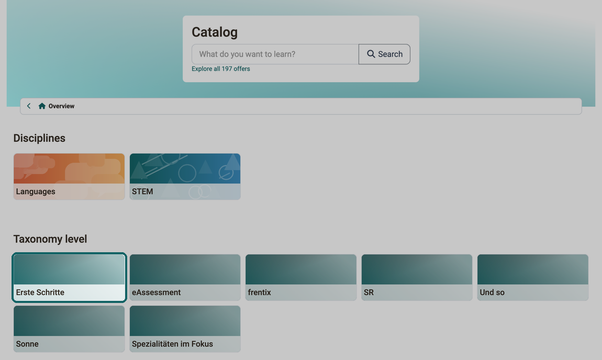Open the STEM discipline card
This screenshot has width=602, height=360.
click(x=185, y=176)
